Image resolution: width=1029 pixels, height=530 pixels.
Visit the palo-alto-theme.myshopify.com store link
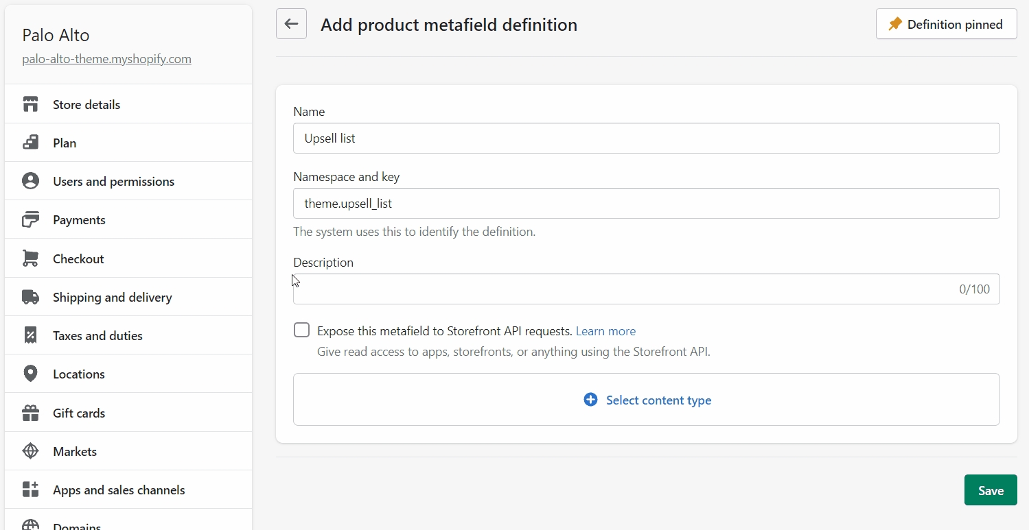point(106,59)
